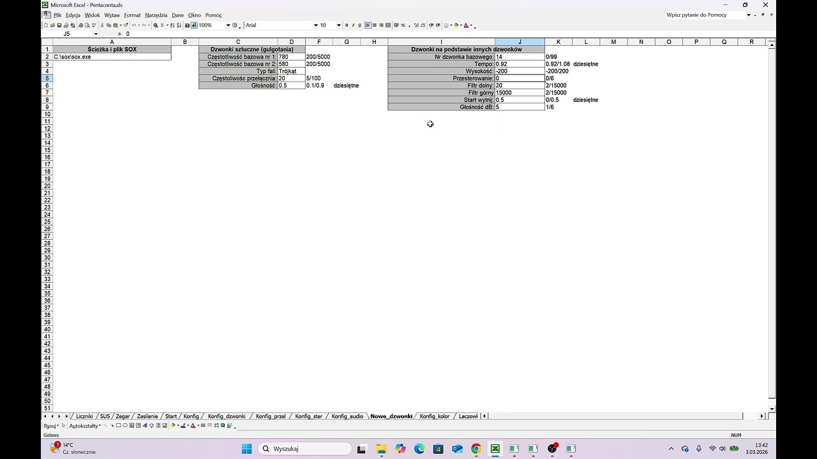This screenshot has width=817, height=459.
Task: Toggle Italic formatting
Action: pos(353,25)
